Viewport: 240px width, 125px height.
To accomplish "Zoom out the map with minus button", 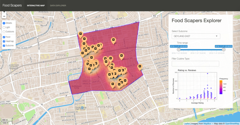I will pyautogui.click(x=4, y=16).
